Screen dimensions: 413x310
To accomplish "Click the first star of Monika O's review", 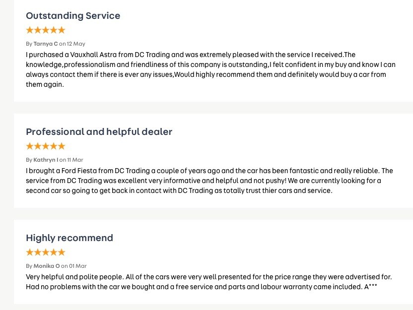I will pyautogui.click(x=30, y=252).
